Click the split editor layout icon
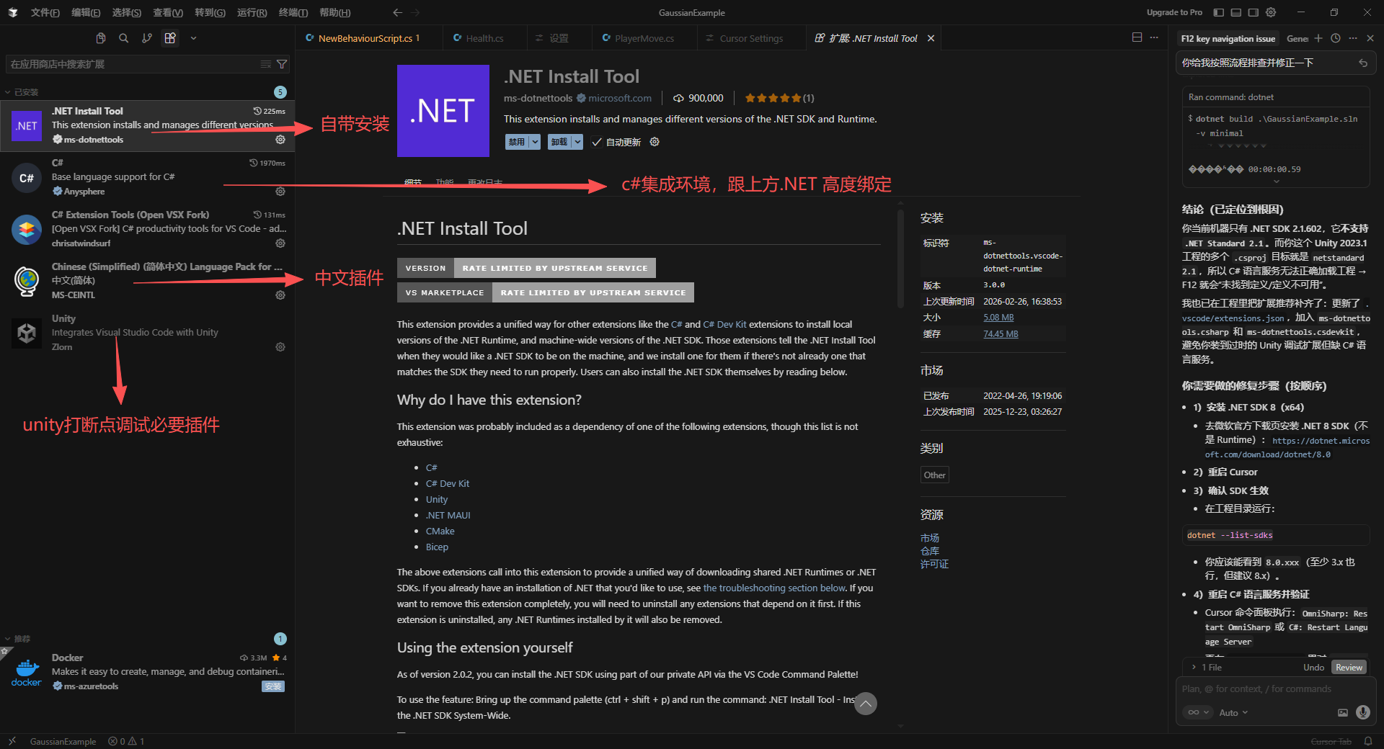The width and height of the screenshot is (1384, 749). click(x=1137, y=37)
